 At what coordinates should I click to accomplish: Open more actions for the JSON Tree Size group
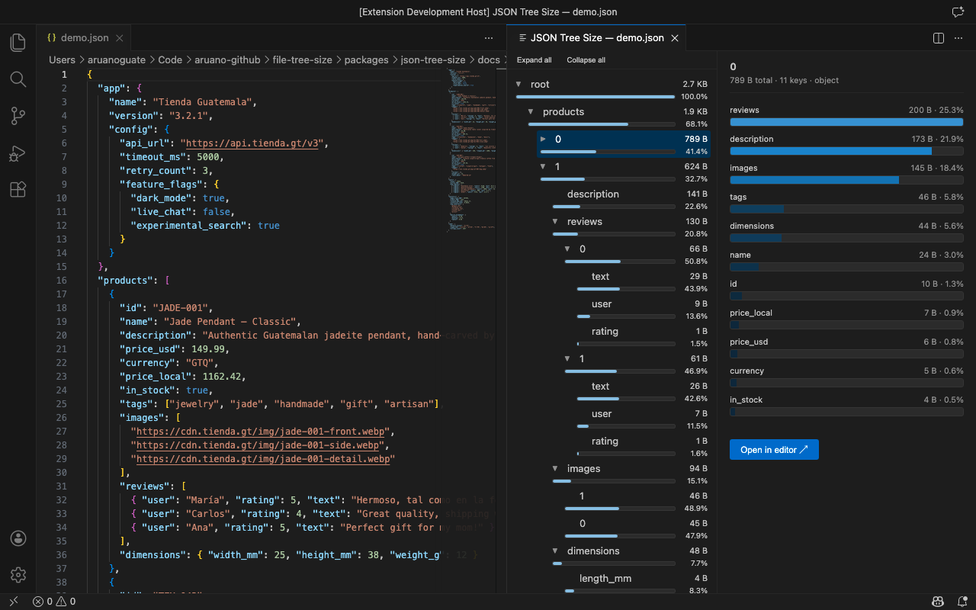[958, 38]
